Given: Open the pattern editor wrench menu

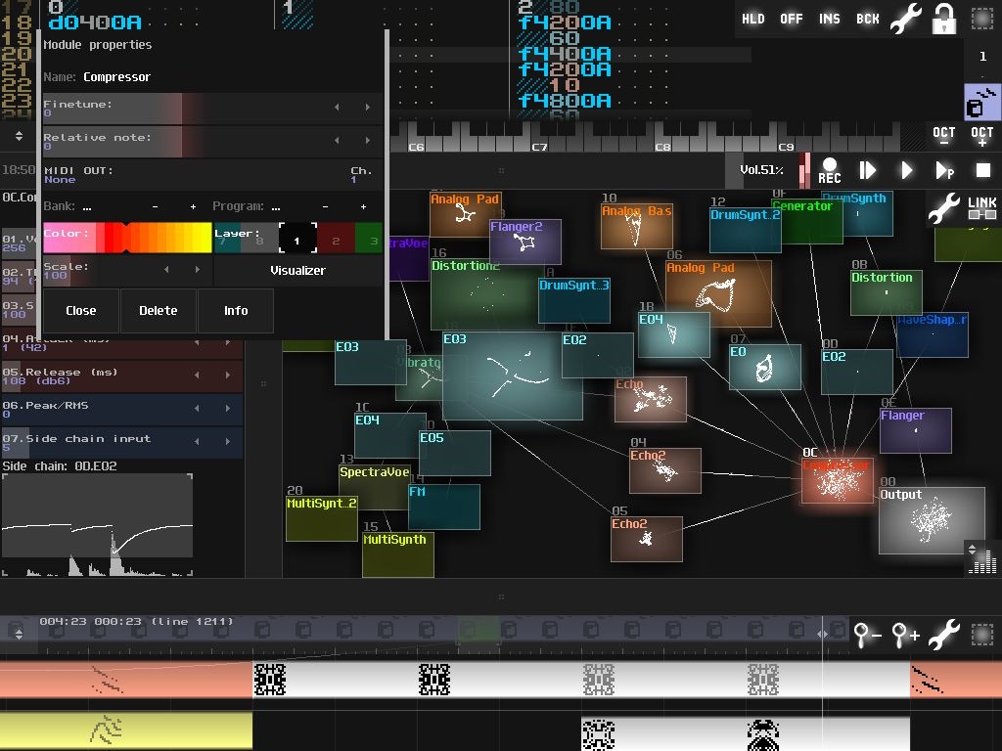Looking at the screenshot, I should 905,19.
